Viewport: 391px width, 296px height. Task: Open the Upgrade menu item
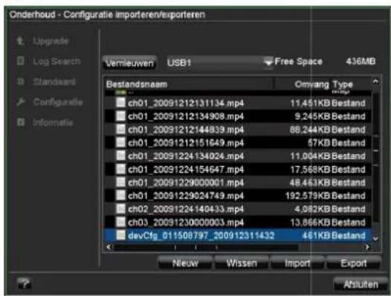(51, 41)
